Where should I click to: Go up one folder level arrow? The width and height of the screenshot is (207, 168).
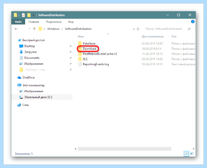pyautogui.click(x=34, y=29)
